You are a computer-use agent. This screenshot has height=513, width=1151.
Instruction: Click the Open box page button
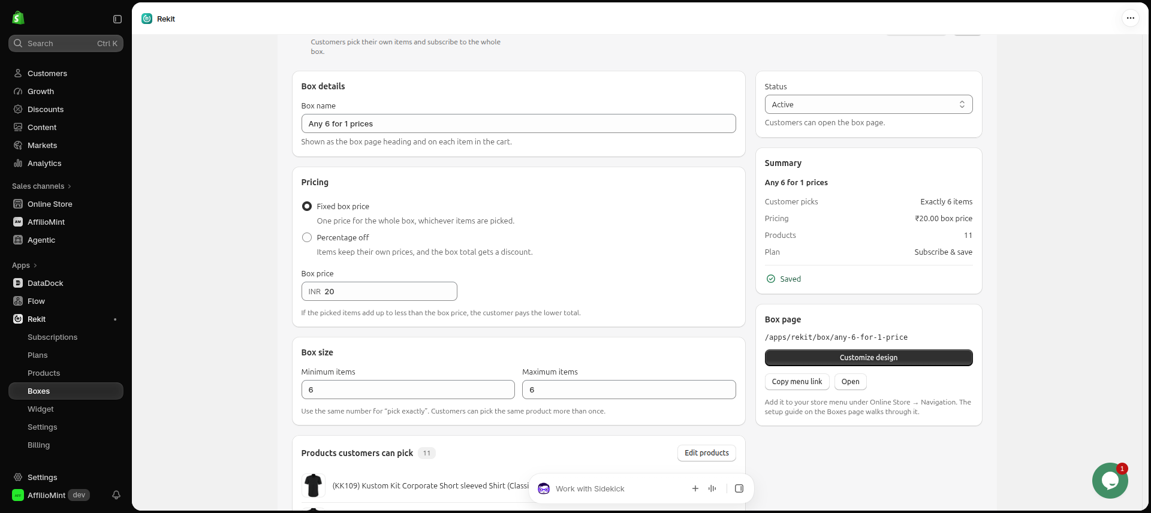tap(851, 382)
